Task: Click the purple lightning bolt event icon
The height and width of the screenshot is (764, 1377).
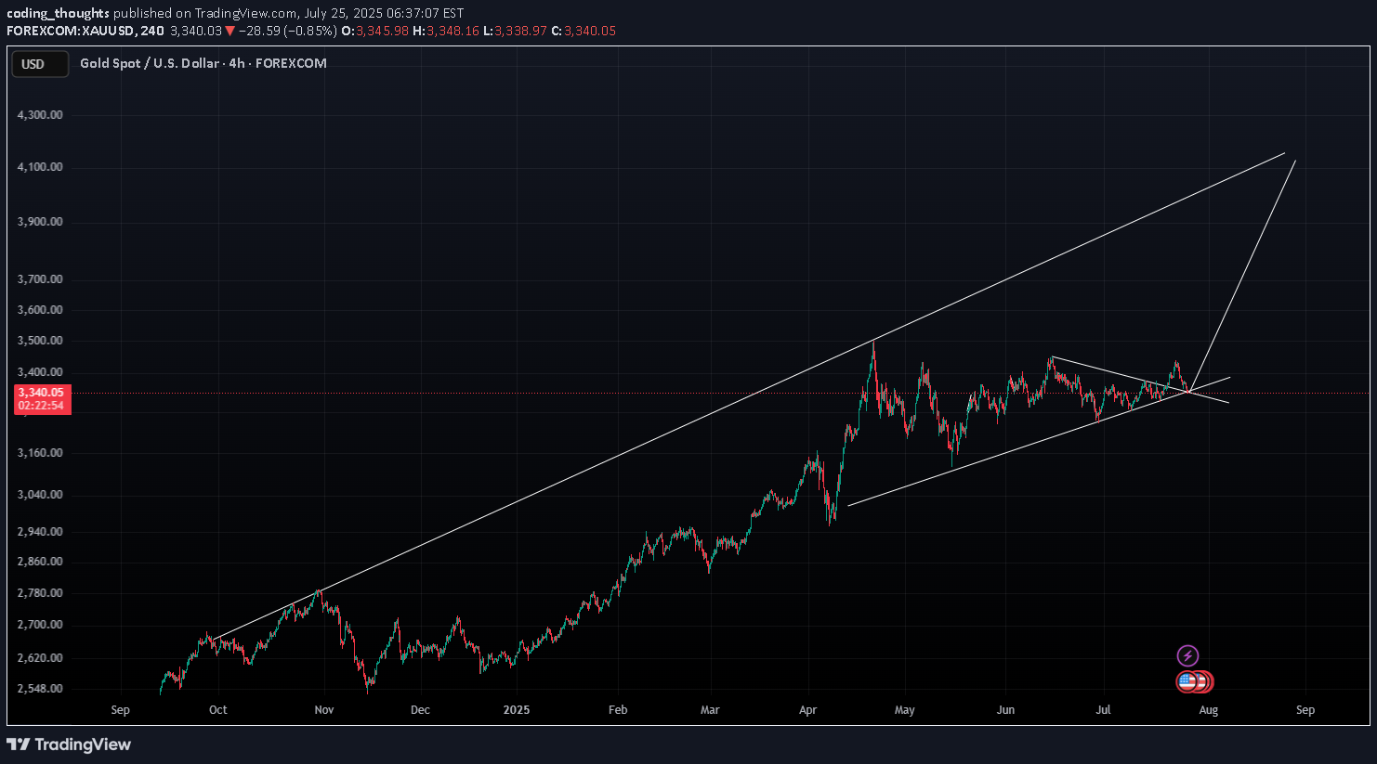Action: [1187, 656]
